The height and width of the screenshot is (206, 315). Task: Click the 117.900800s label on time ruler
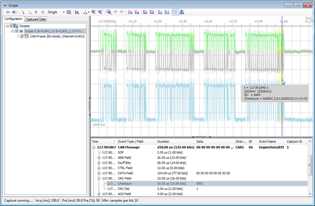(x=107, y=21)
